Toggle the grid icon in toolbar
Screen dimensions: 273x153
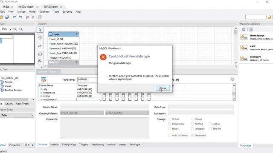coord(27,17)
